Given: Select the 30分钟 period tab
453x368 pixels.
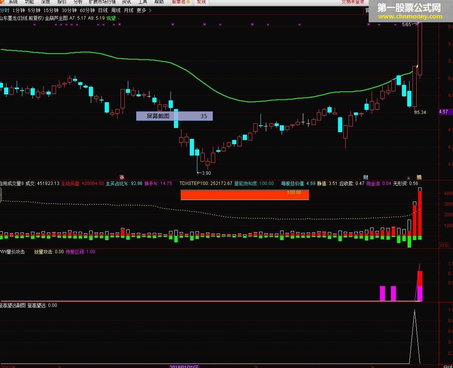Looking at the screenshot, I should tap(69, 11).
